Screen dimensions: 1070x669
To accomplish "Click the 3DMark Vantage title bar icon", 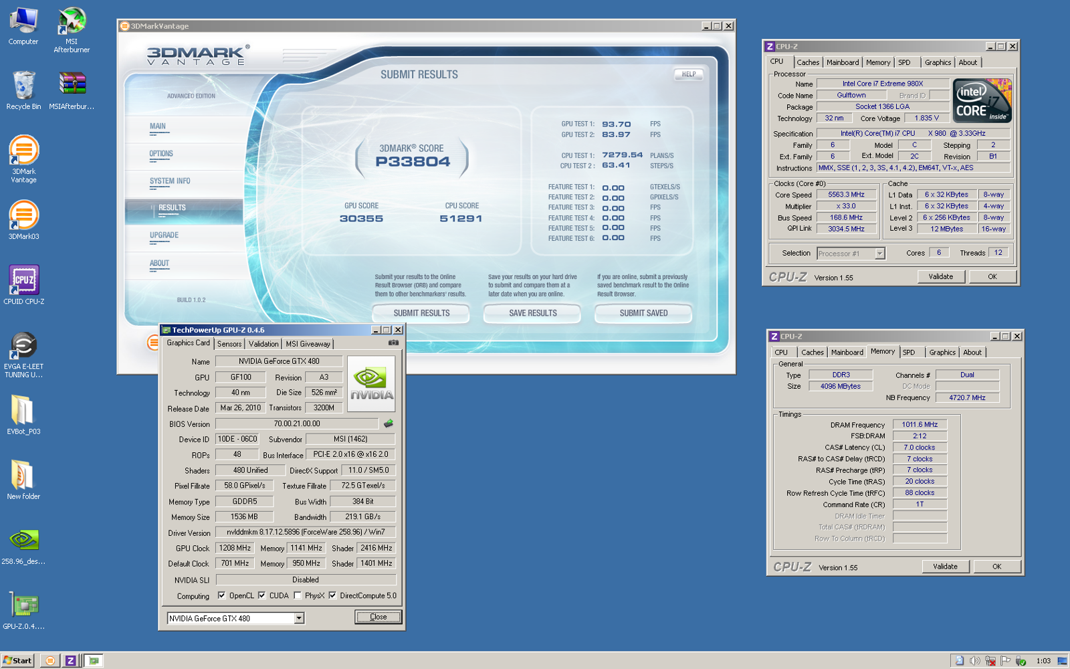I will point(124,26).
